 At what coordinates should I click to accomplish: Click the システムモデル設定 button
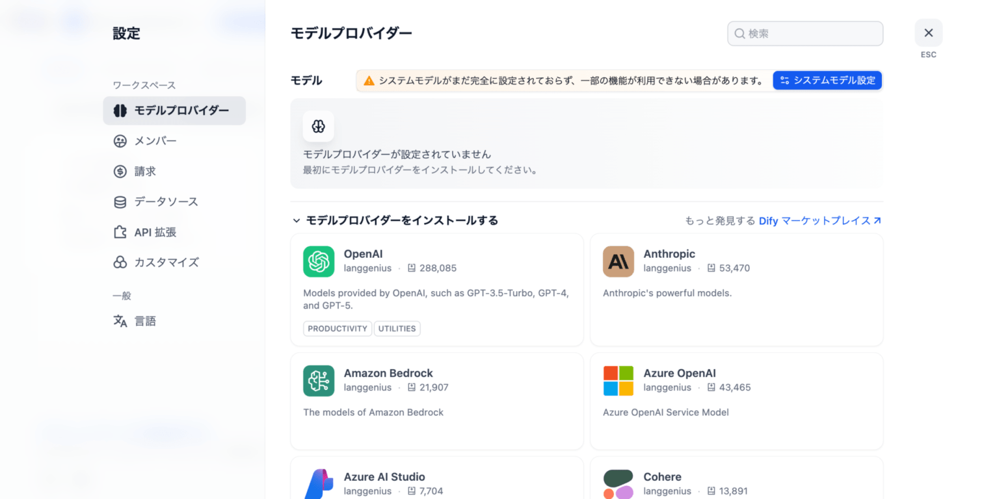click(x=827, y=80)
